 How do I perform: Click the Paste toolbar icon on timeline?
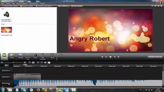pos(49,63)
